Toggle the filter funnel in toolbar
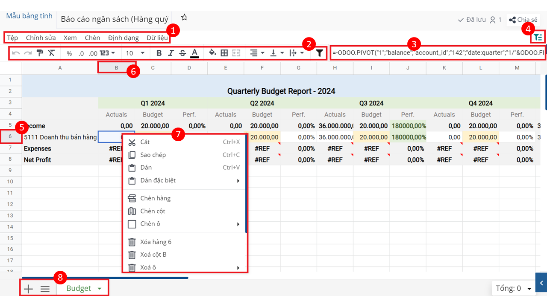This screenshot has width=547, height=307. pos(319,53)
